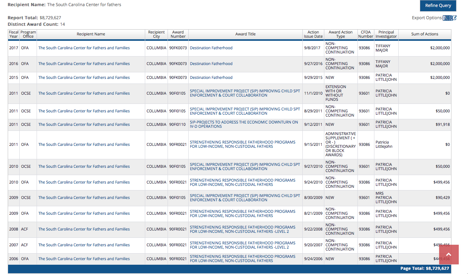The image size is (468, 274).
Task: Open Strengthening Responsible Fatherhood link dated 9/15/2011
Action: pos(243,144)
